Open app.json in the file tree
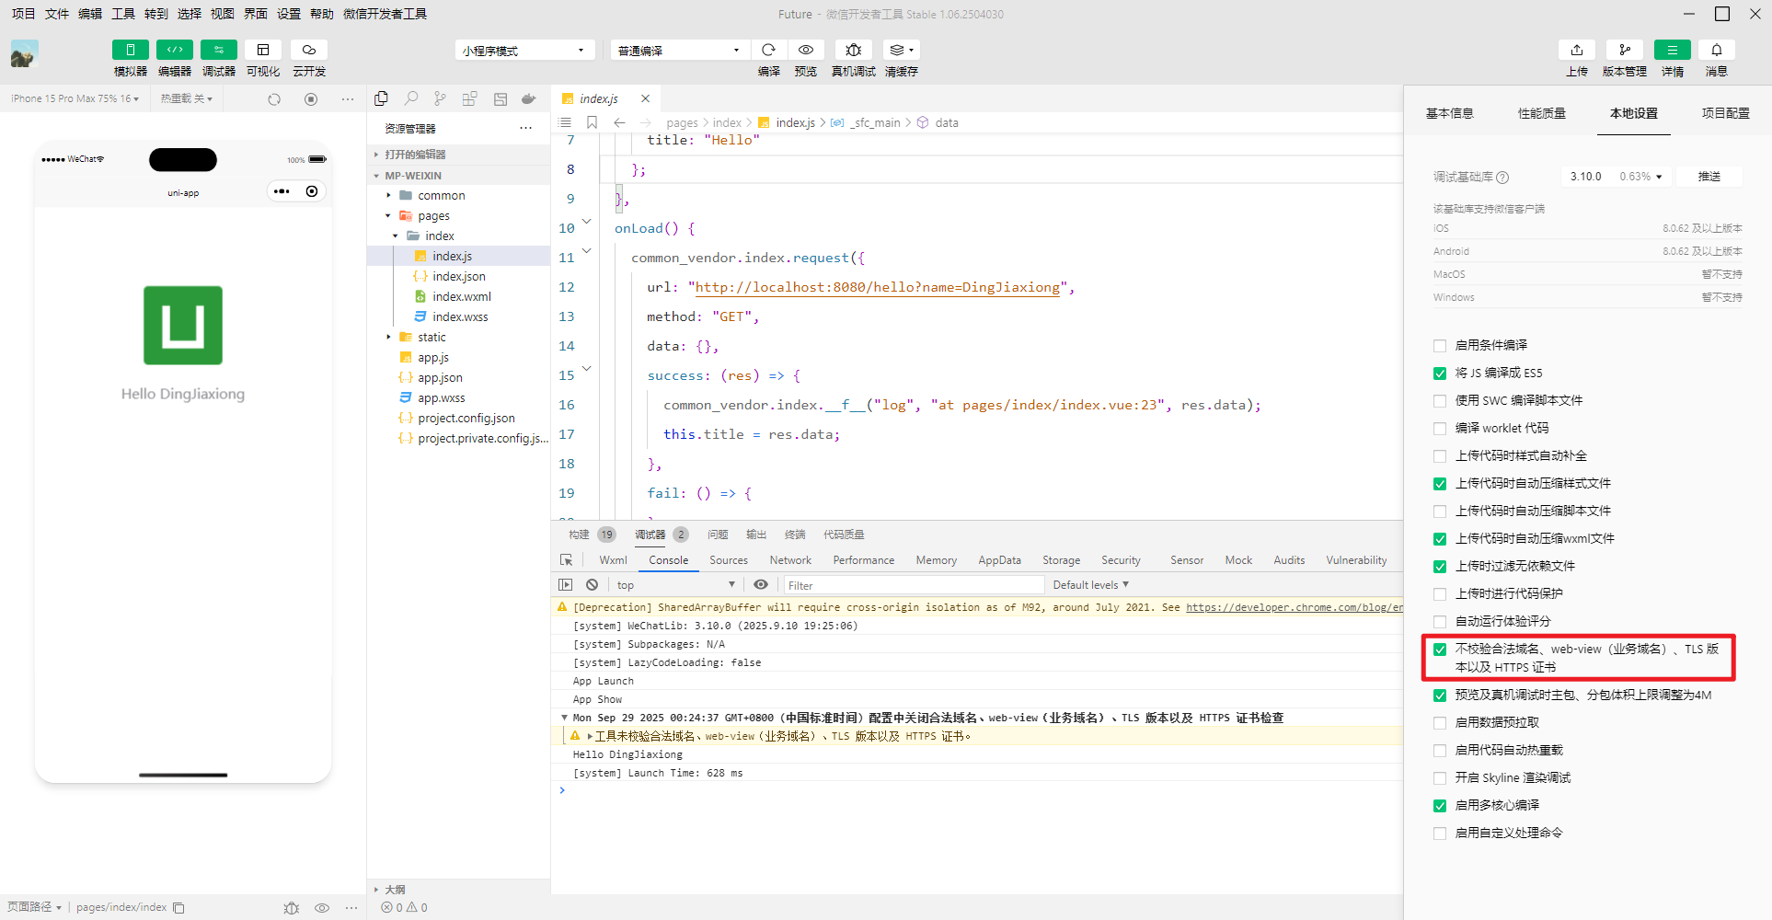The height and width of the screenshot is (920, 1772). (x=440, y=377)
